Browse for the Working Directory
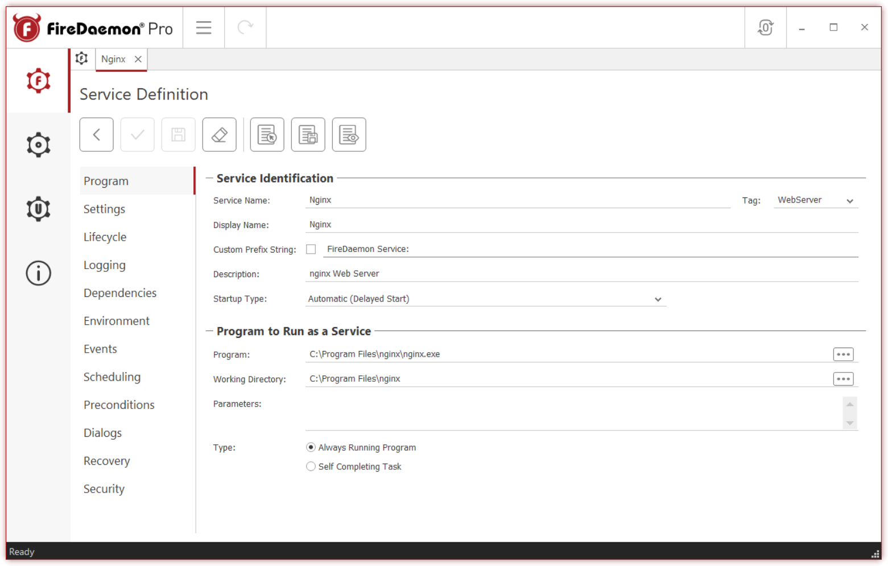Image resolution: width=888 pixels, height=566 pixels. click(843, 379)
